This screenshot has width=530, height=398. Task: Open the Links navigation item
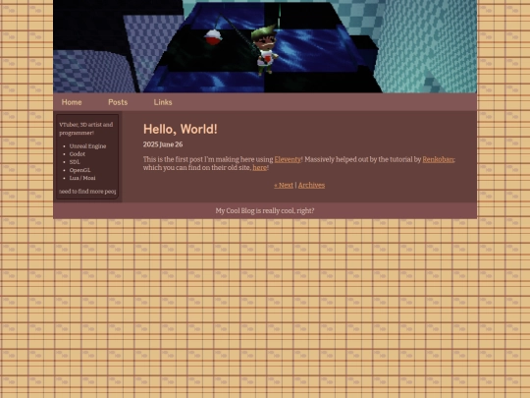click(x=163, y=102)
